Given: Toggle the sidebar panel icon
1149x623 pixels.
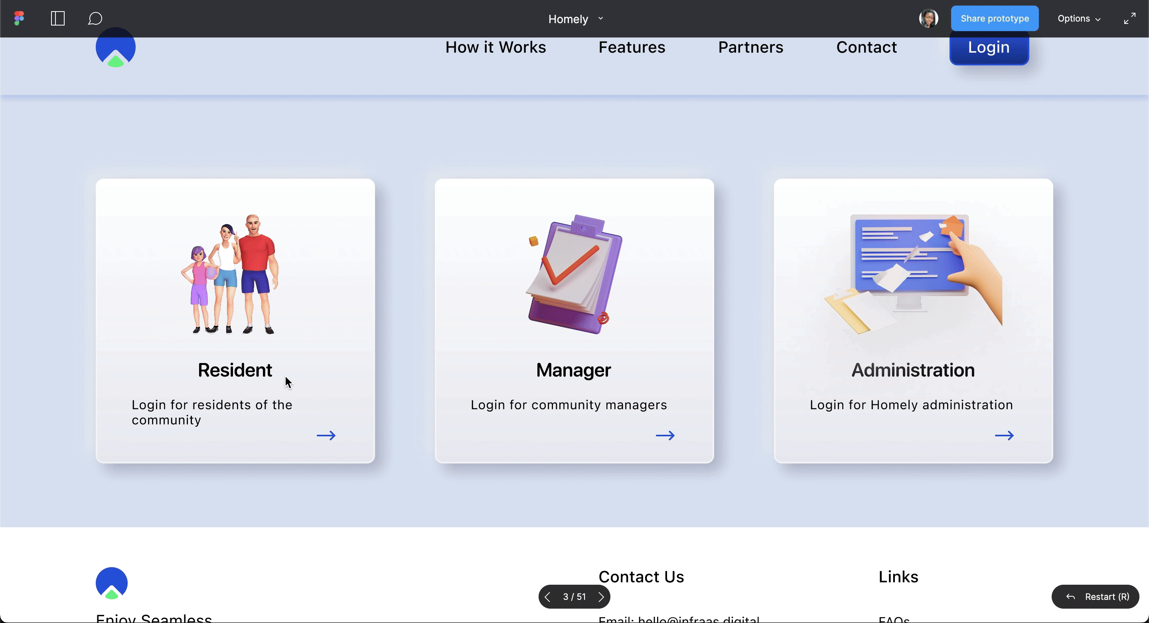Looking at the screenshot, I should [57, 18].
